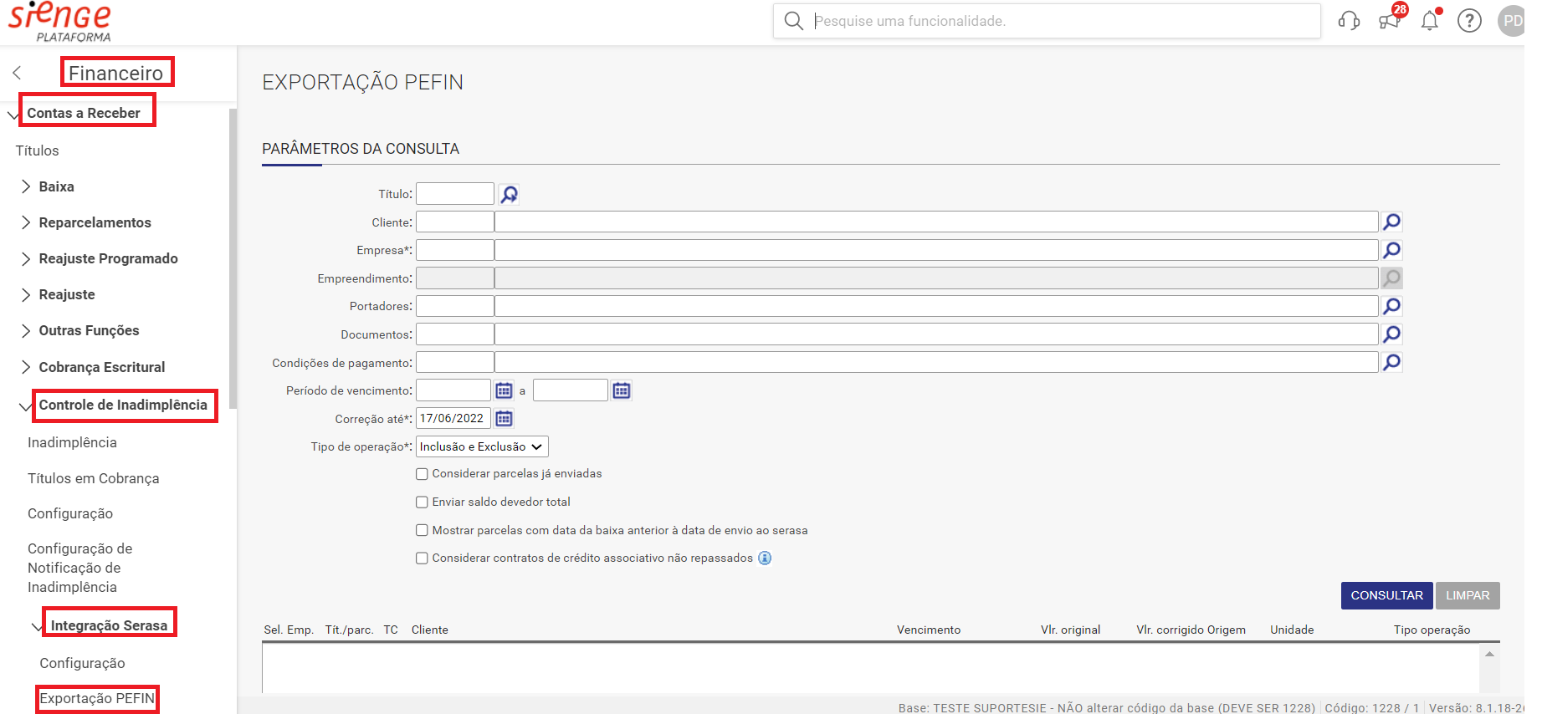Click the Empresa code input field
The width and height of the screenshot is (1542, 714).
[455, 250]
